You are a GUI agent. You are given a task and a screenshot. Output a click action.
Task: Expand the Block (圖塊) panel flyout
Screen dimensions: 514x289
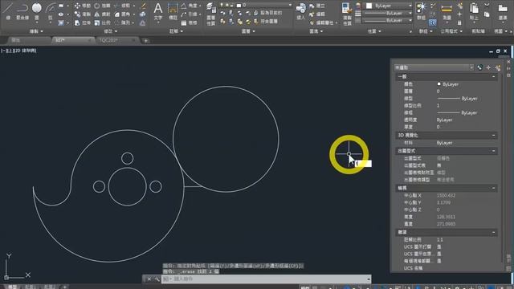tap(316, 31)
